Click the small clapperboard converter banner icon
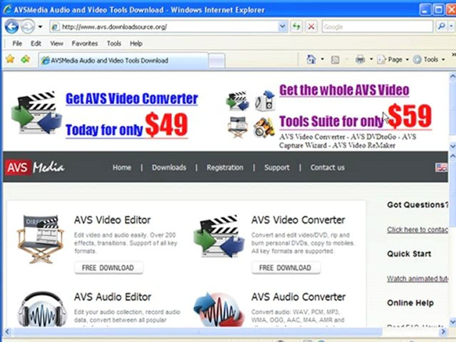Viewport: 456px width, 342px height. (237, 101)
